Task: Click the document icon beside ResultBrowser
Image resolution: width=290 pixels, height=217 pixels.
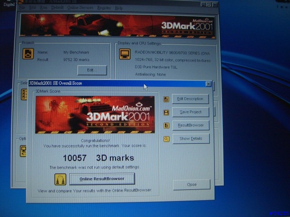Action: 166,126
